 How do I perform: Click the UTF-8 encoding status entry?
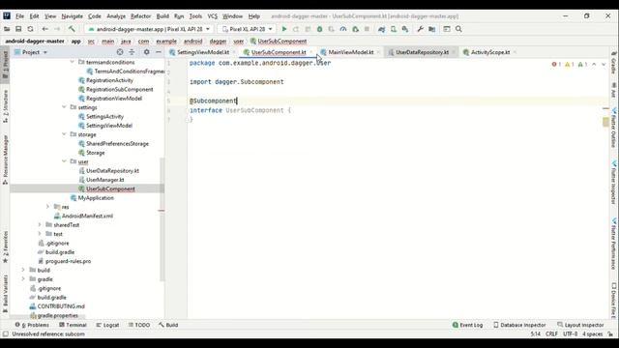[x=570, y=334]
